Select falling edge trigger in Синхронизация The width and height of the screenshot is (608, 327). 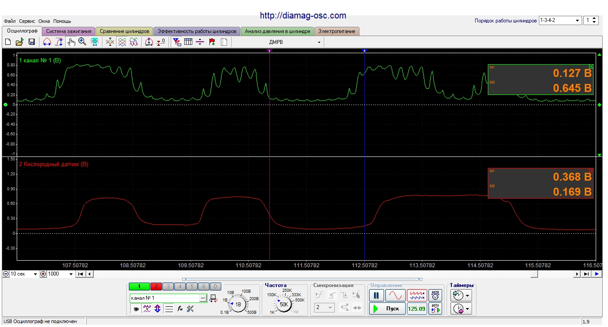click(344, 295)
